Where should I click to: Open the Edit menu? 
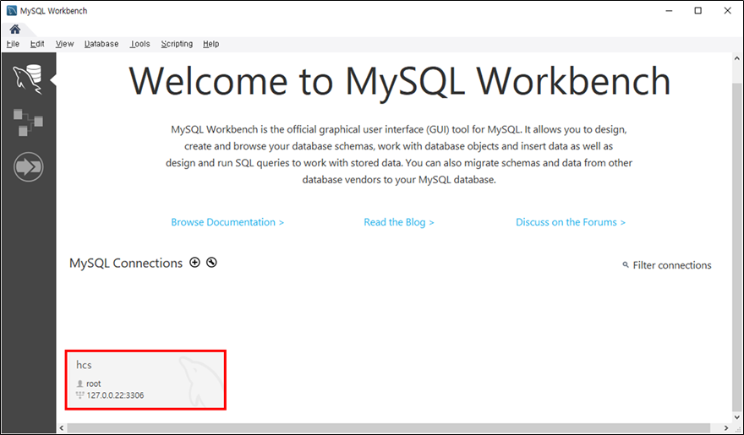[37, 44]
